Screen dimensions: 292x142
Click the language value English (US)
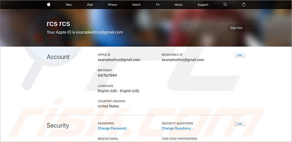tap(118, 91)
